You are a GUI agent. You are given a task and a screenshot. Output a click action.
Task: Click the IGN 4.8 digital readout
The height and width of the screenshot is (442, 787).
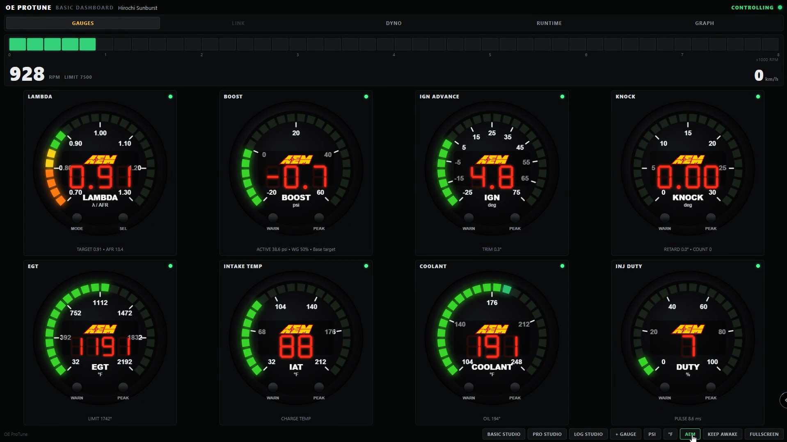(x=492, y=178)
